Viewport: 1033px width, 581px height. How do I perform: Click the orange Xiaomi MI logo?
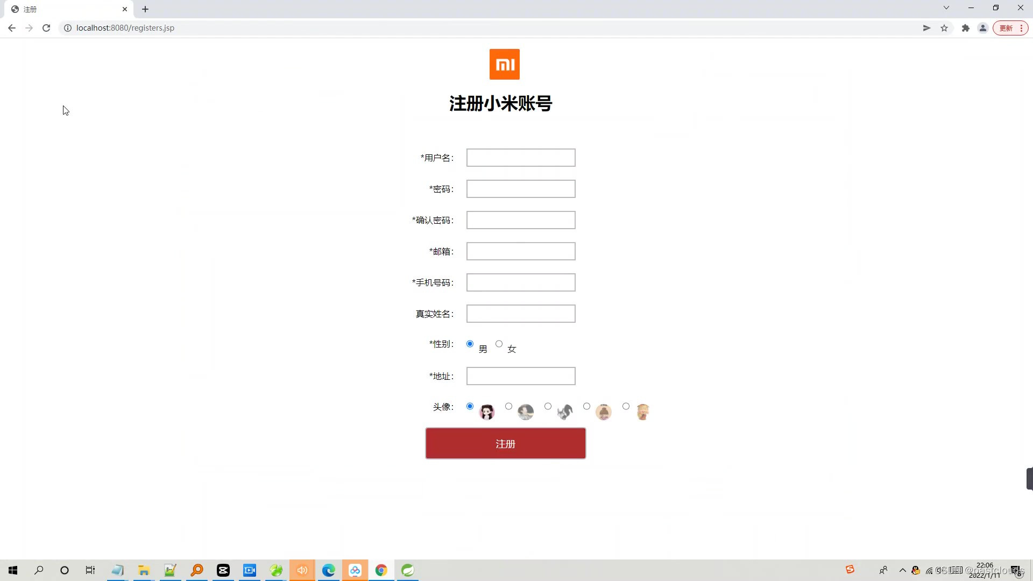[504, 64]
